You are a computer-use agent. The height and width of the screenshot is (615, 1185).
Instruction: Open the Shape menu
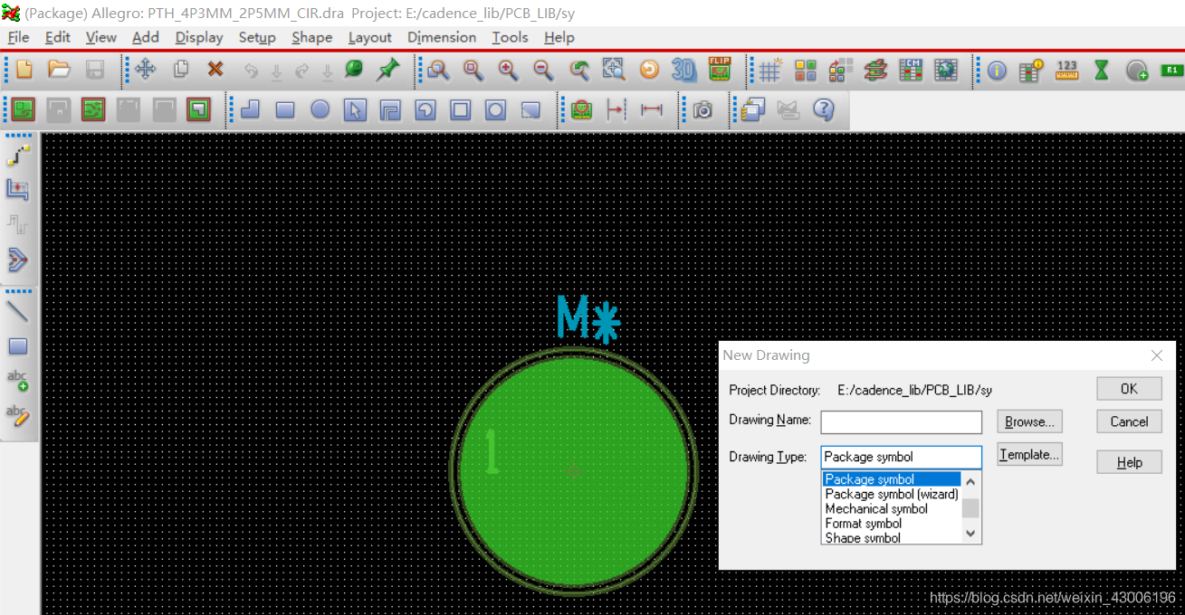coord(311,37)
